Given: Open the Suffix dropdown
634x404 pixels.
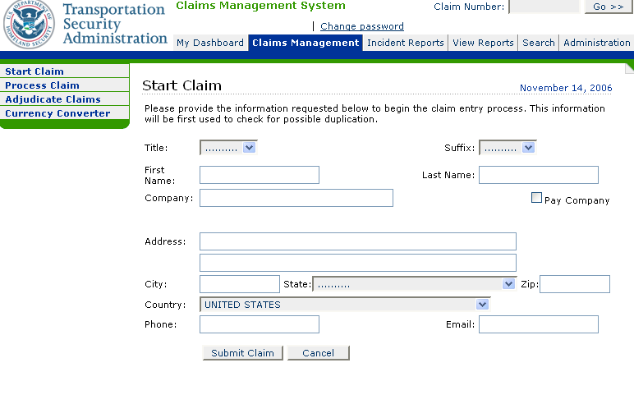Looking at the screenshot, I should click(508, 148).
